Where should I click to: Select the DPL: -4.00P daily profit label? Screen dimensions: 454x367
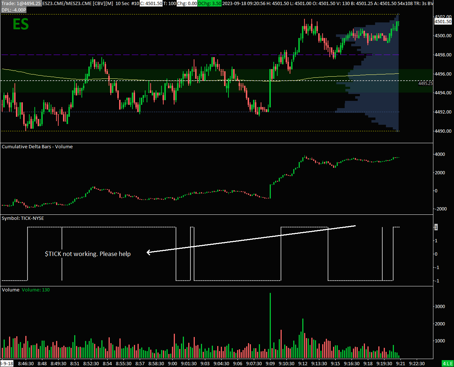click(14, 10)
